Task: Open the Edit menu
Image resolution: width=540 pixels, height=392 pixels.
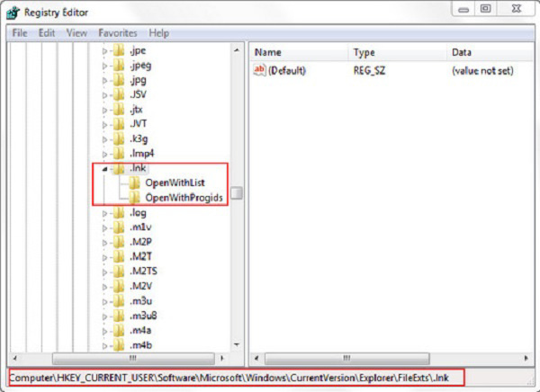Action: coord(47,33)
